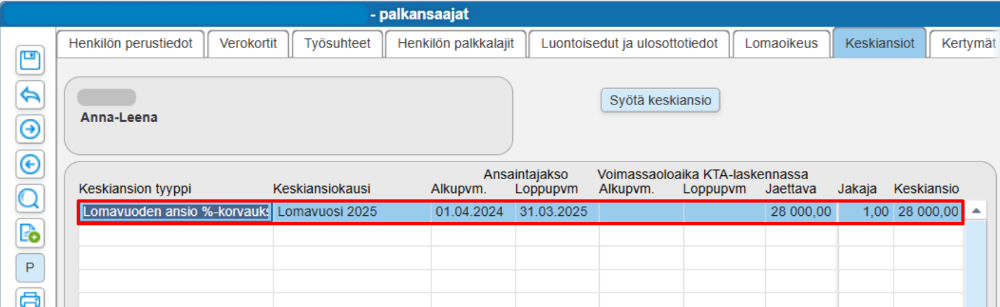Image resolution: width=1000 pixels, height=307 pixels.
Task: Switch to the Verokortit tab
Action: point(248,44)
